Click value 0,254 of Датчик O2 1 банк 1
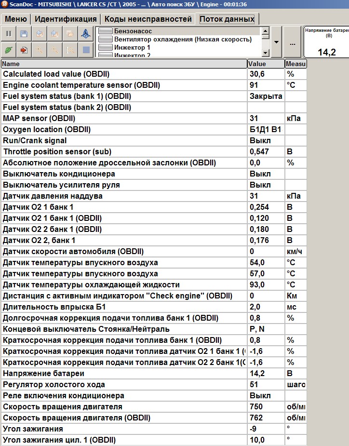 pos(259,207)
